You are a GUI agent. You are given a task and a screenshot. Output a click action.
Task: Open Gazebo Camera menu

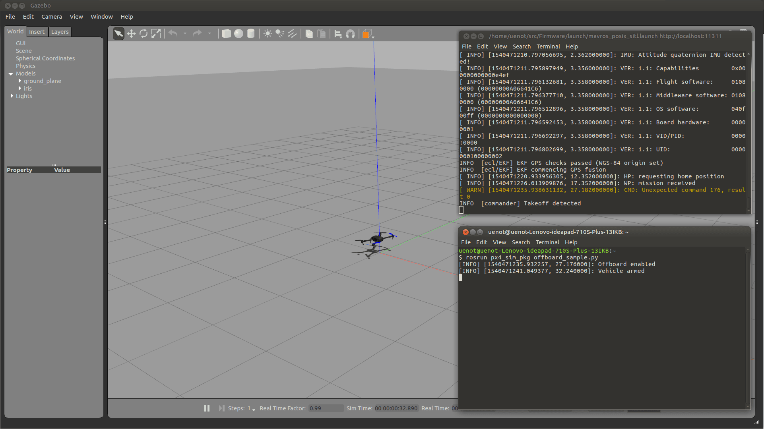[52, 17]
